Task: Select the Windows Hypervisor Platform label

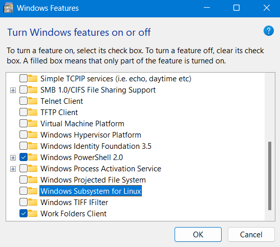Action: point(91,135)
